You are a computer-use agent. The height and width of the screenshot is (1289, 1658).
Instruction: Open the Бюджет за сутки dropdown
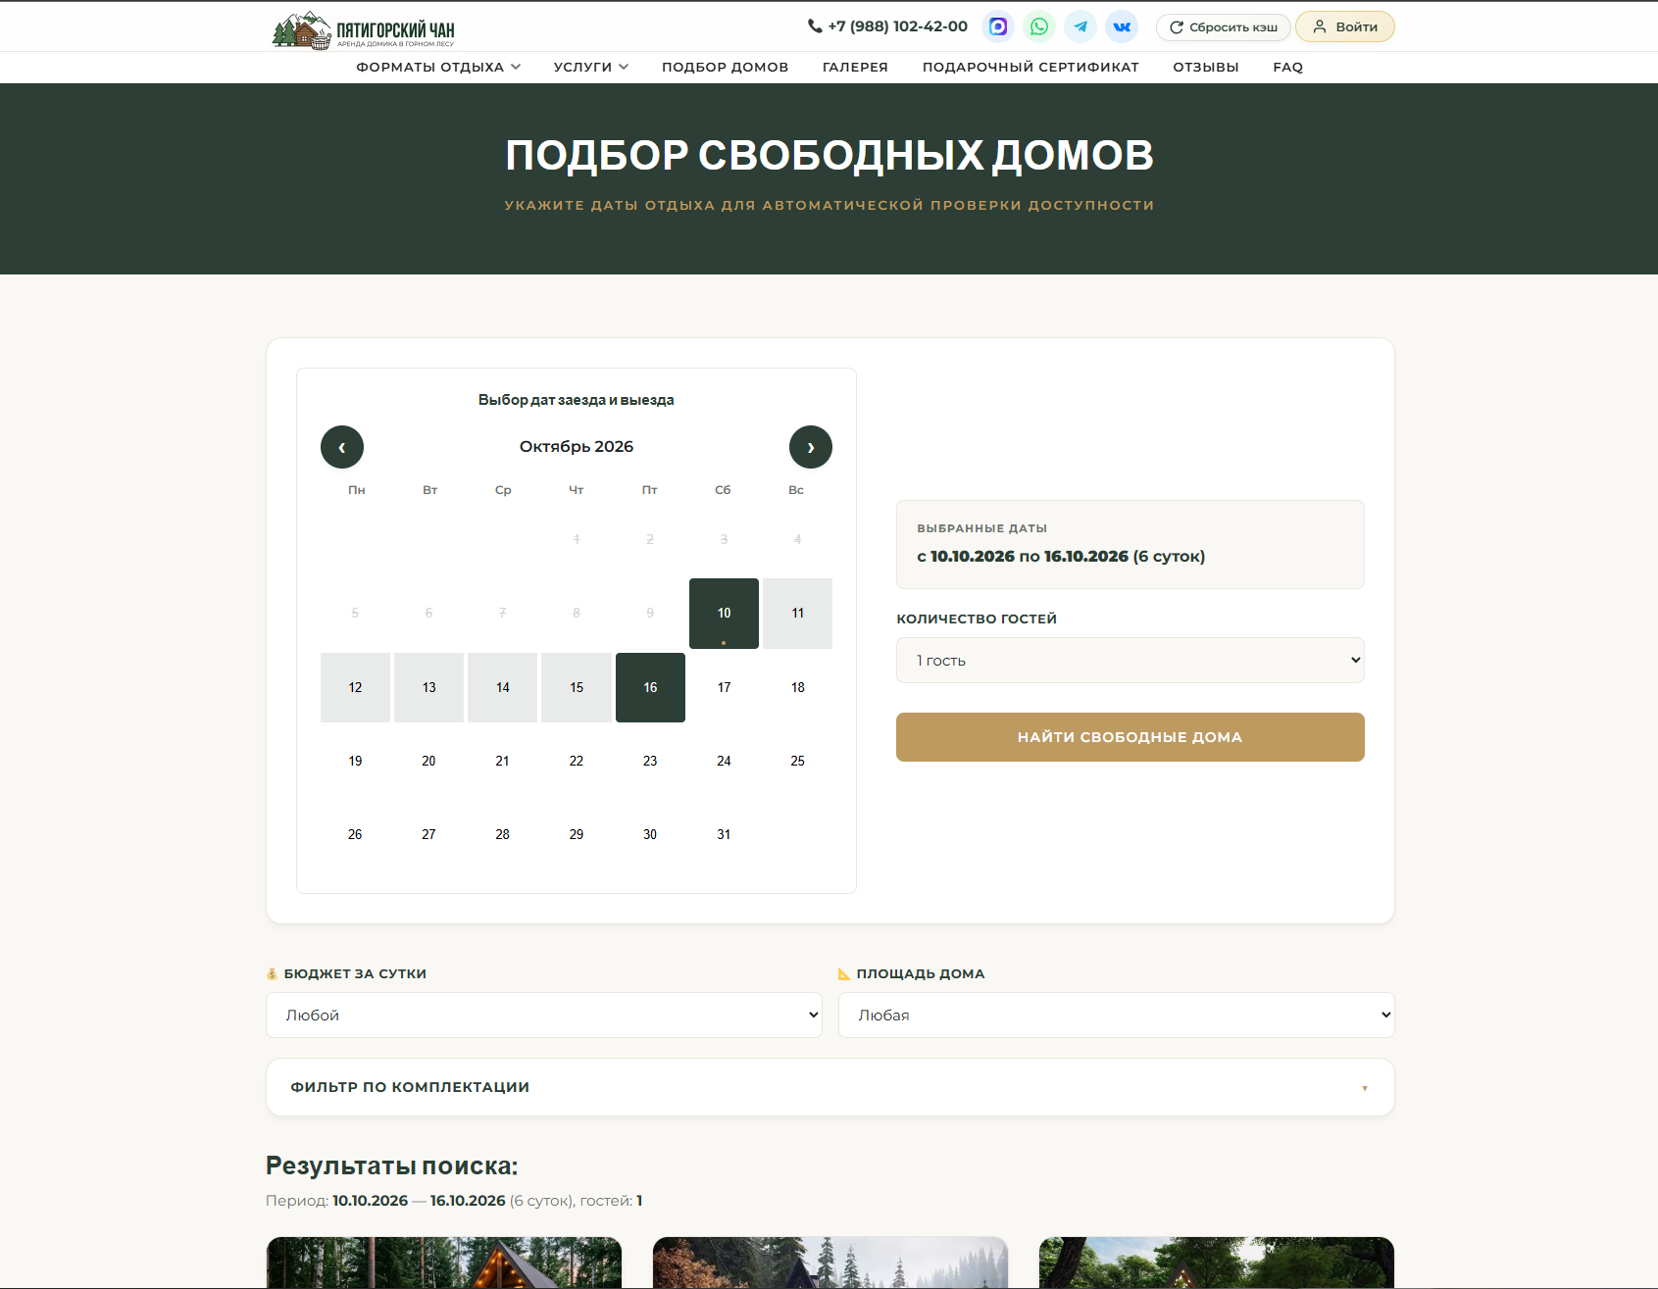coord(544,1016)
